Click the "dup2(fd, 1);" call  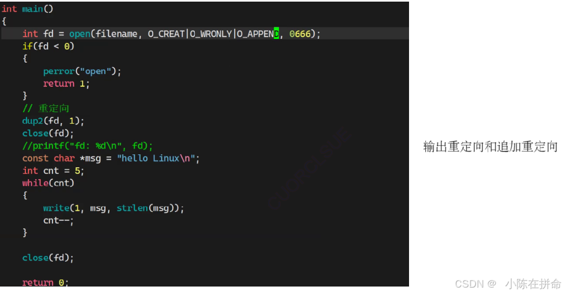[53, 121]
